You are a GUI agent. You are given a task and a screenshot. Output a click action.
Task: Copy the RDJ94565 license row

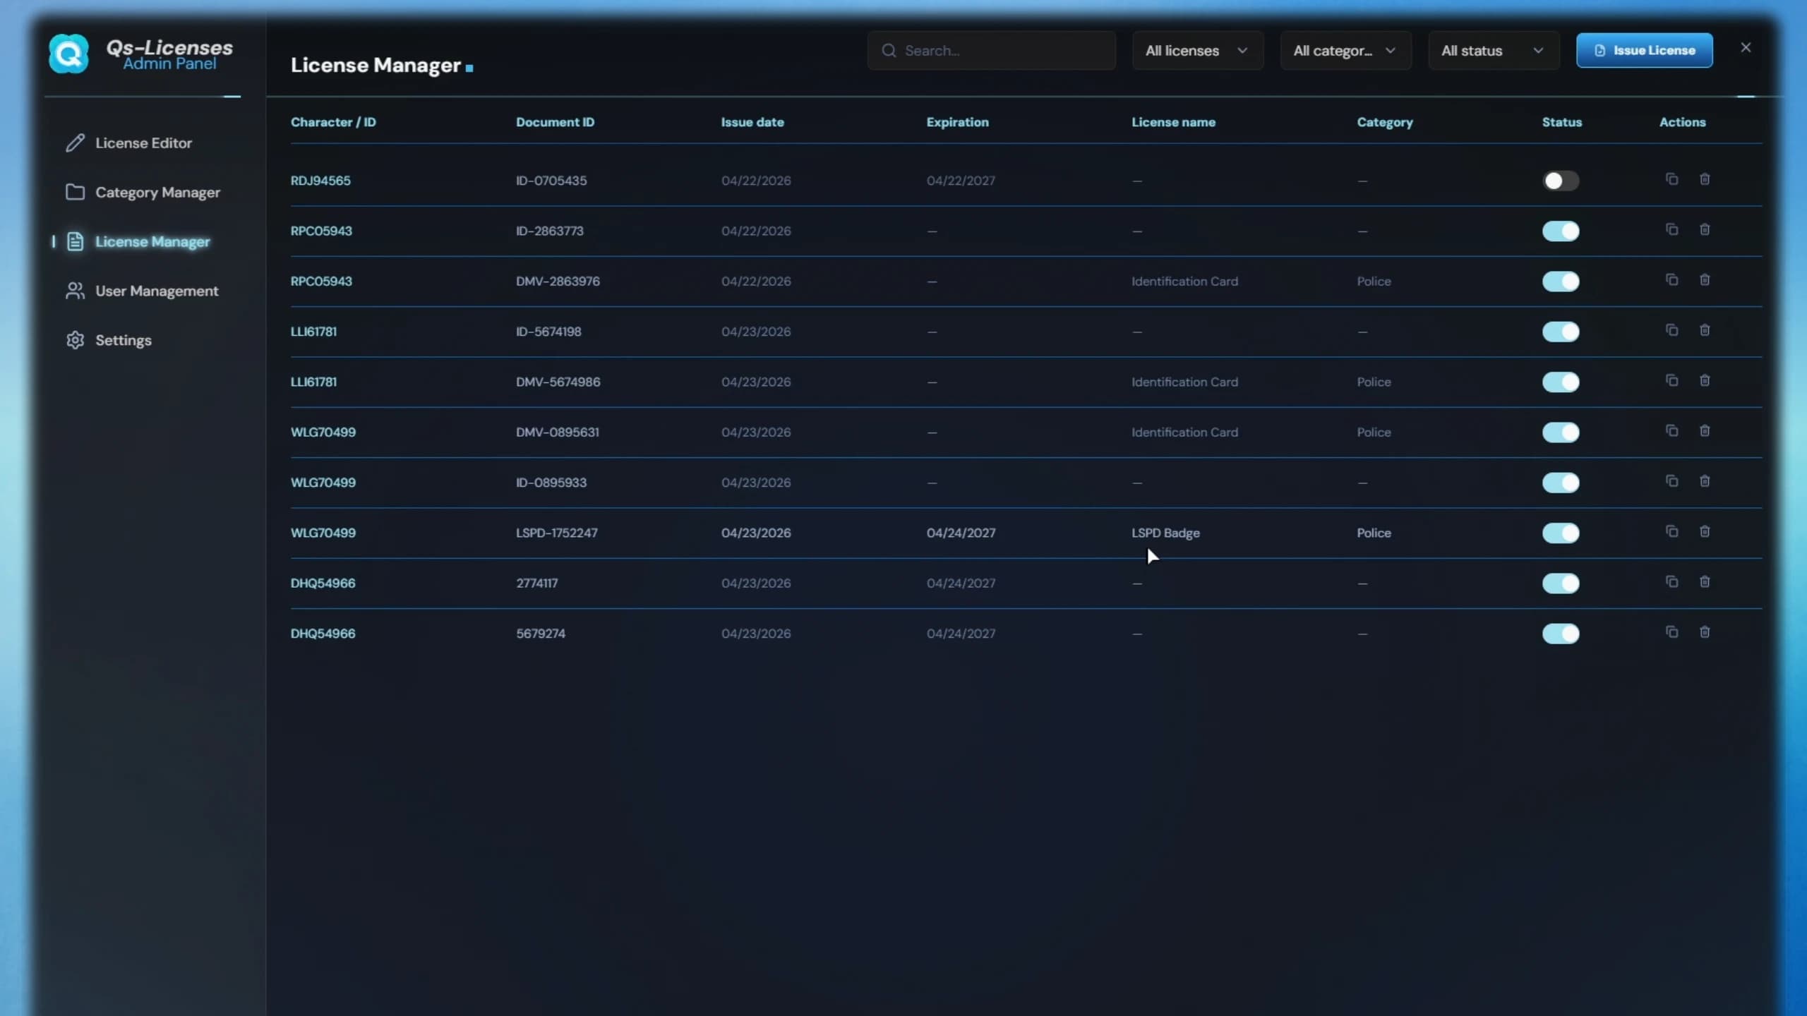[1671, 179]
